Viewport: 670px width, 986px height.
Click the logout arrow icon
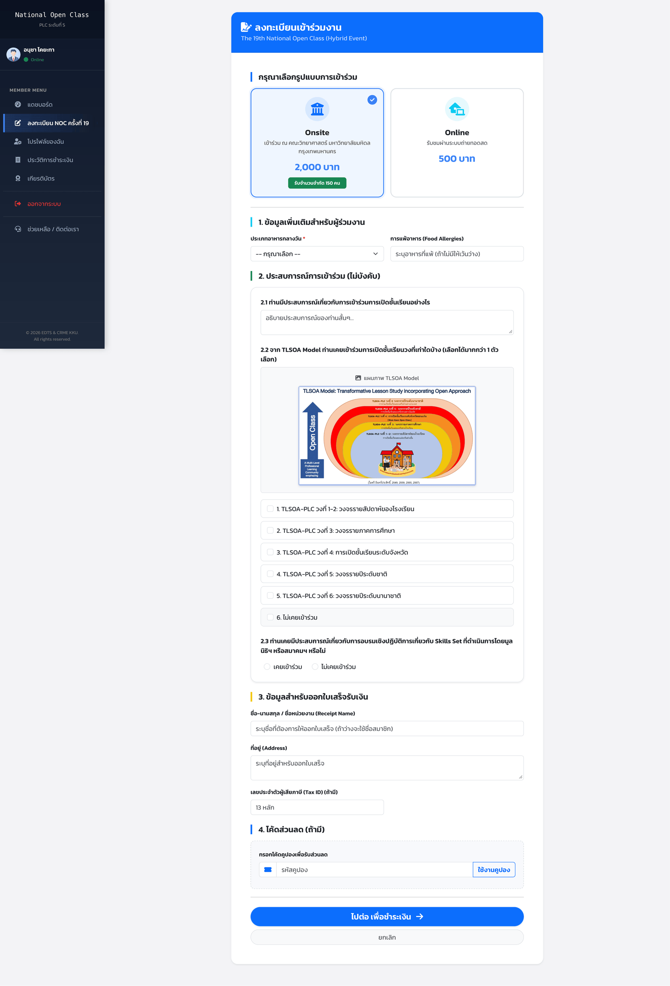click(x=18, y=204)
